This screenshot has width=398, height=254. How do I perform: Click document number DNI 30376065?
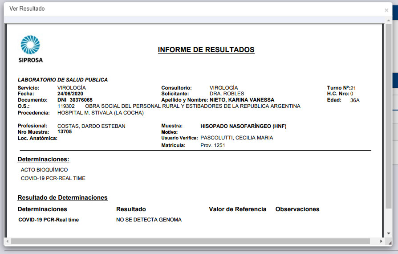click(75, 100)
